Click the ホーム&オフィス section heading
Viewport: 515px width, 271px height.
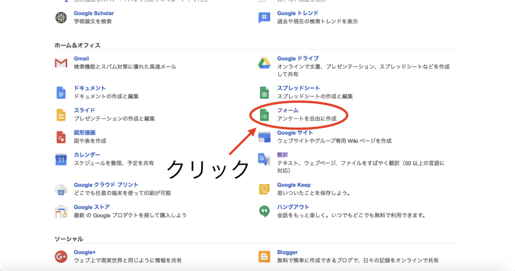[77, 45]
